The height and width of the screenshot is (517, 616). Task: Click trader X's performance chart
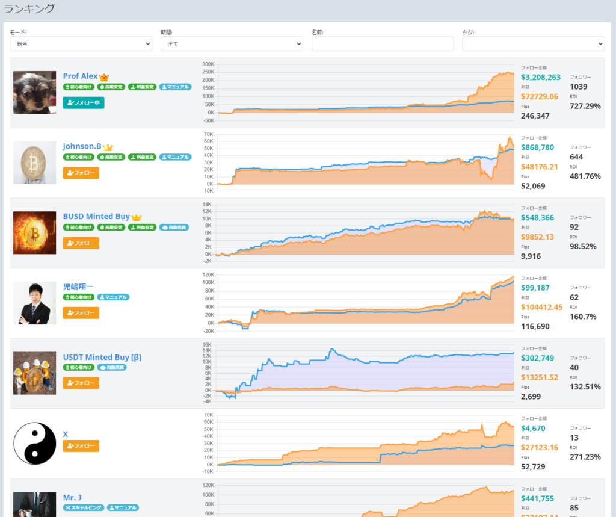[359, 444]
